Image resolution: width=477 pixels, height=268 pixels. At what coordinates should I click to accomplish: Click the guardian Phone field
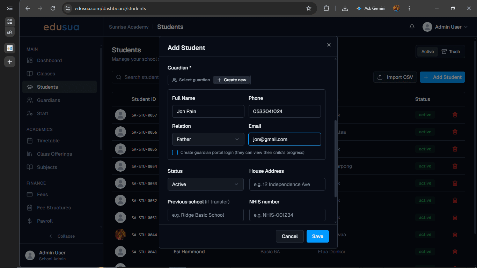[285, 111]
